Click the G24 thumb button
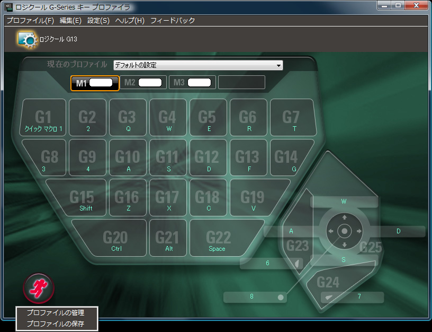The height and width of the screenshot is (332, 432). pyautogui.click(x=328, y=282)
